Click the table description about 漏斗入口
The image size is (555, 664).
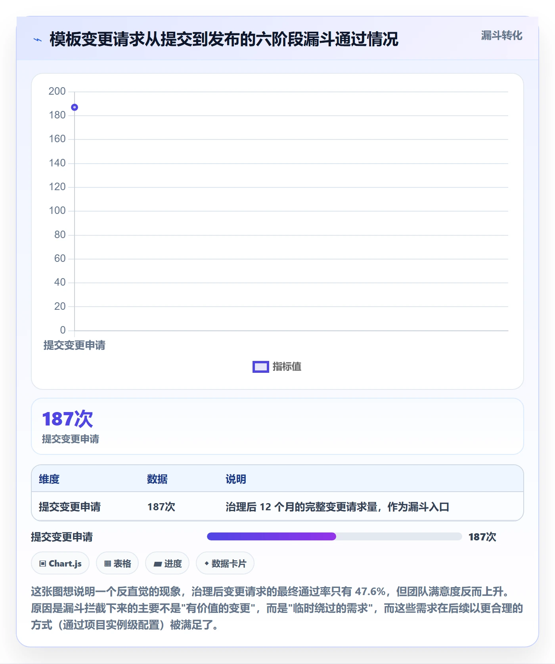pyautogui.click(x=337, y=507)
